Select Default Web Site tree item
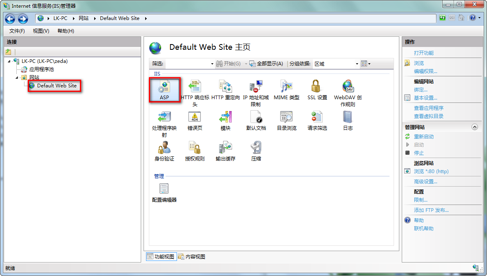This screenshot has height=276, width=487. (x=57, y=85)
